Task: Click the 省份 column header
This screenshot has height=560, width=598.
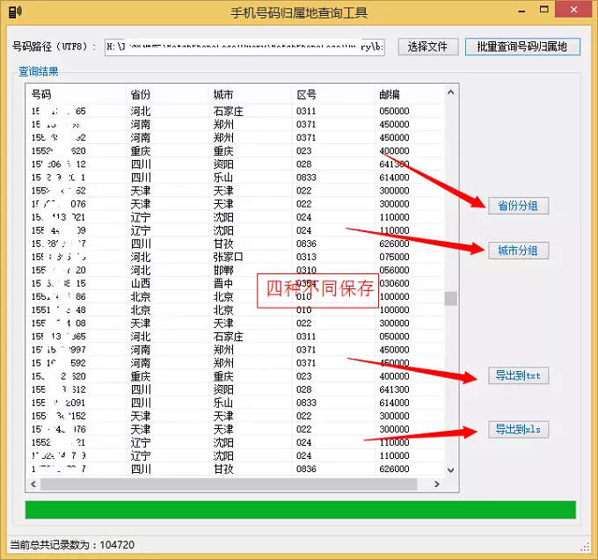Action: tap(167, 94)
